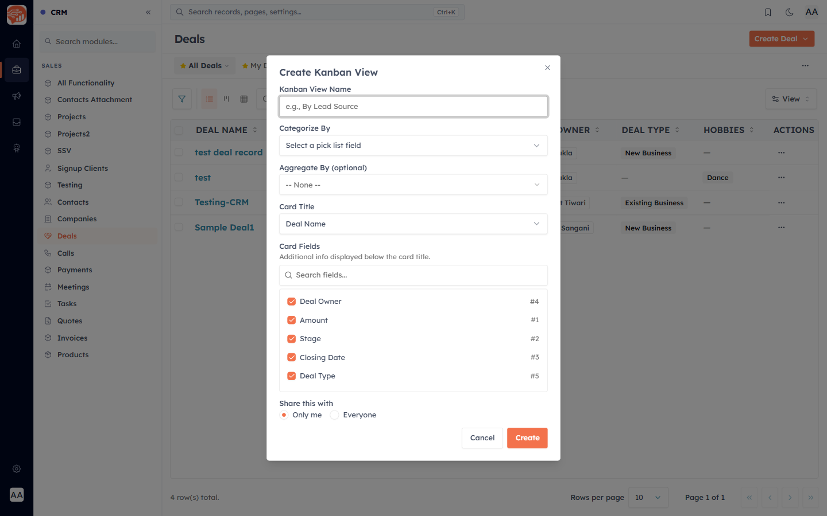Image resolution: width=827 pixels, height=516 pixels.
Task: Switch to kanban view icon
Action: (x=226, y=99)
